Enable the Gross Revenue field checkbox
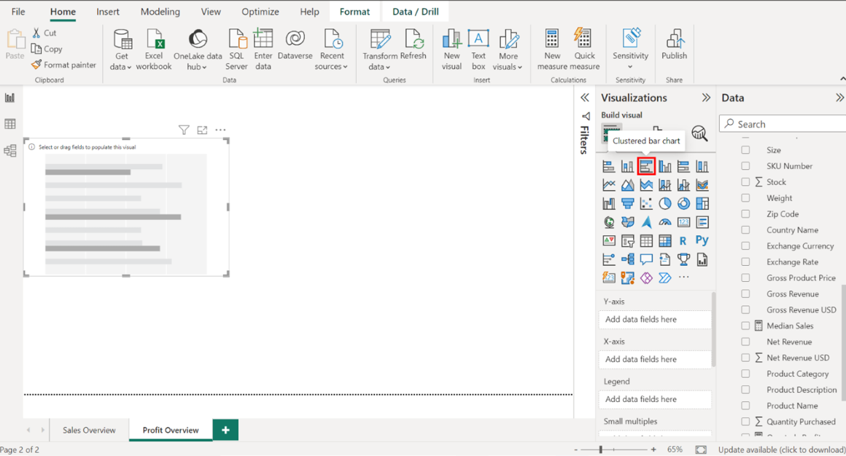The image size is (846, 456). (745, 294)
